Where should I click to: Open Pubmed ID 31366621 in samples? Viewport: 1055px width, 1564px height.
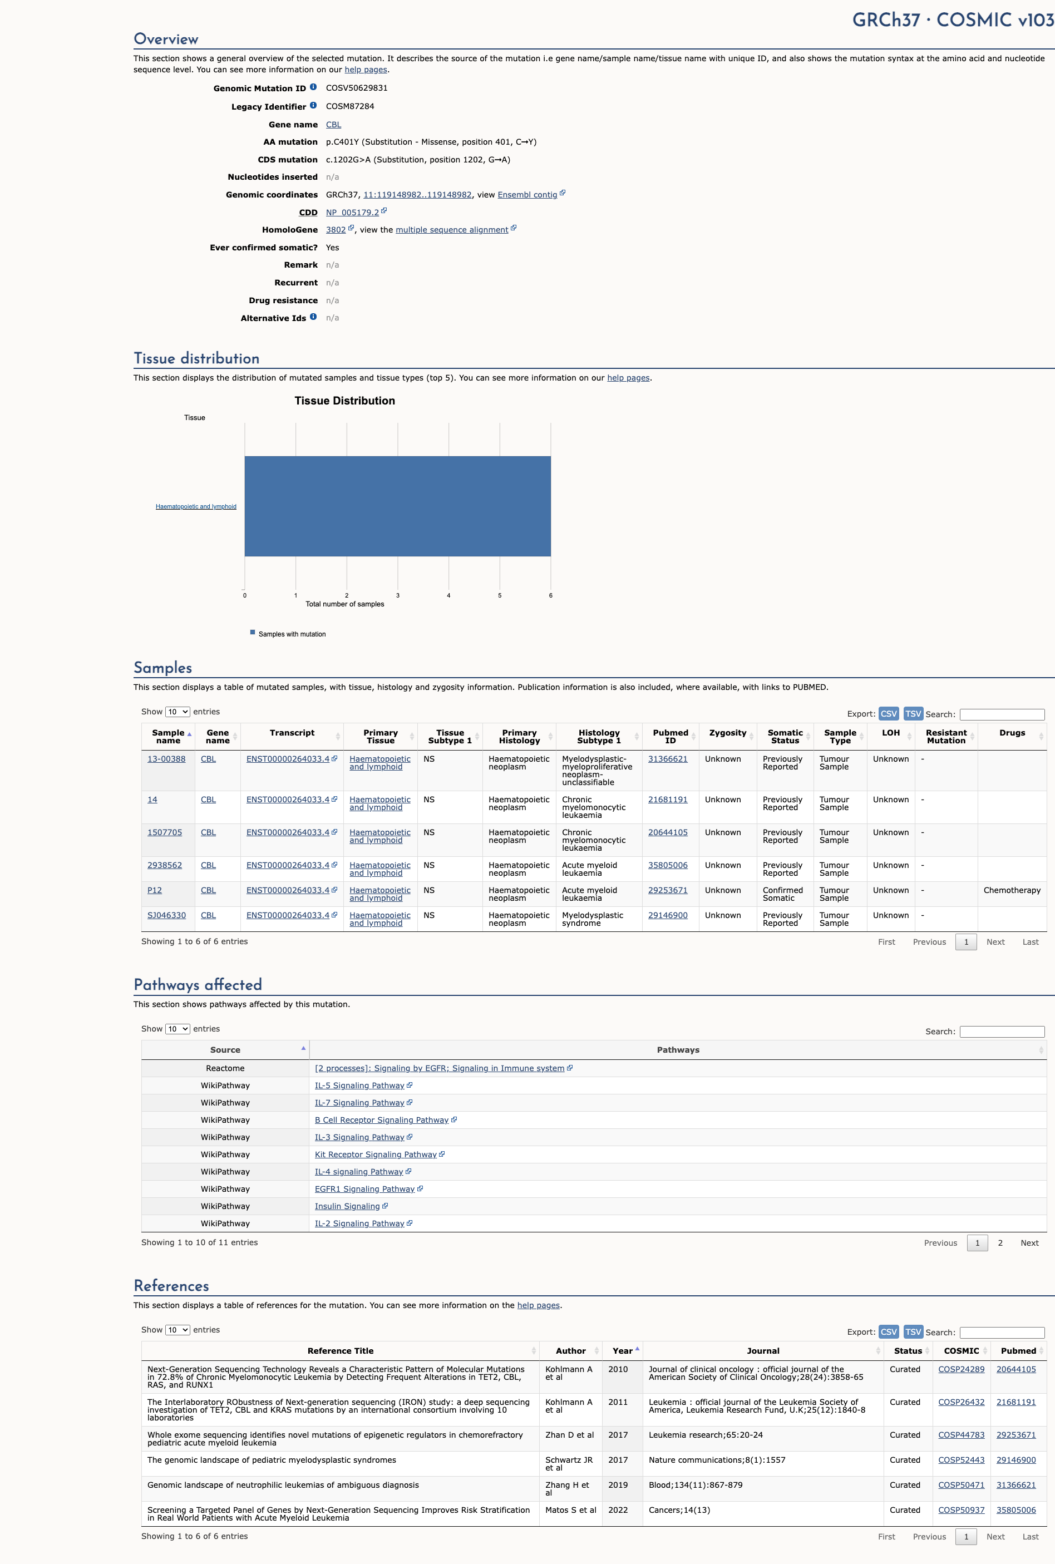pos(668,759)
